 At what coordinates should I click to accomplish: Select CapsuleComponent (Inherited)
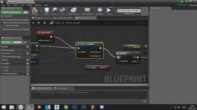[17, 20]
